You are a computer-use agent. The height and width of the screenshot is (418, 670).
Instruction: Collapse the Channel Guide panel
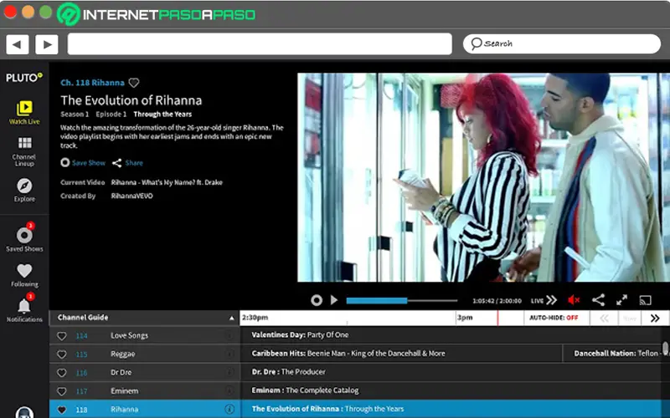[x=231, y=318]
